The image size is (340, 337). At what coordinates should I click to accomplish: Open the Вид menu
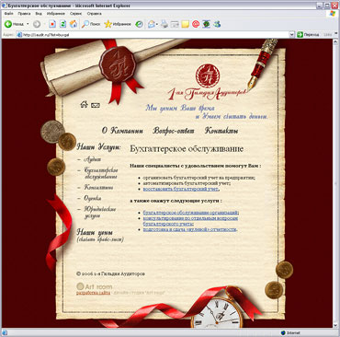point(39,14)
